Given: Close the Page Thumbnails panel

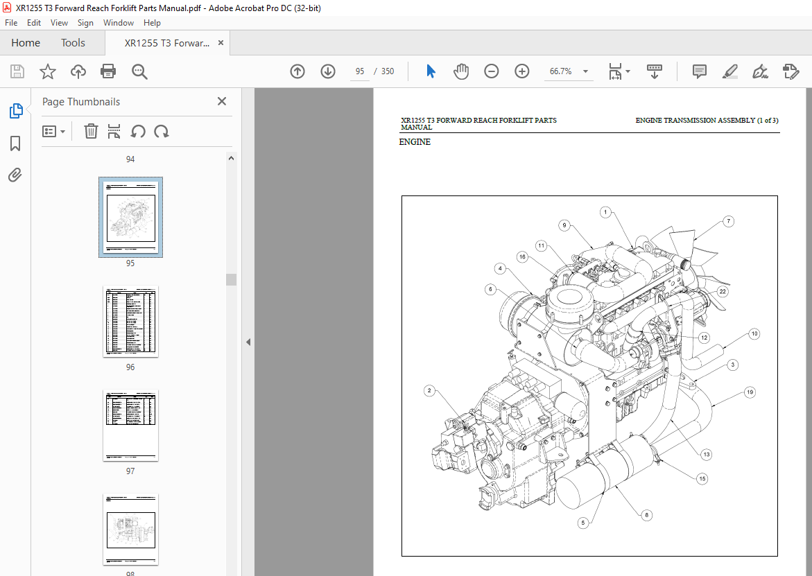Looking at the screenshot, I should pyautogui.click(x=222, y=101).
